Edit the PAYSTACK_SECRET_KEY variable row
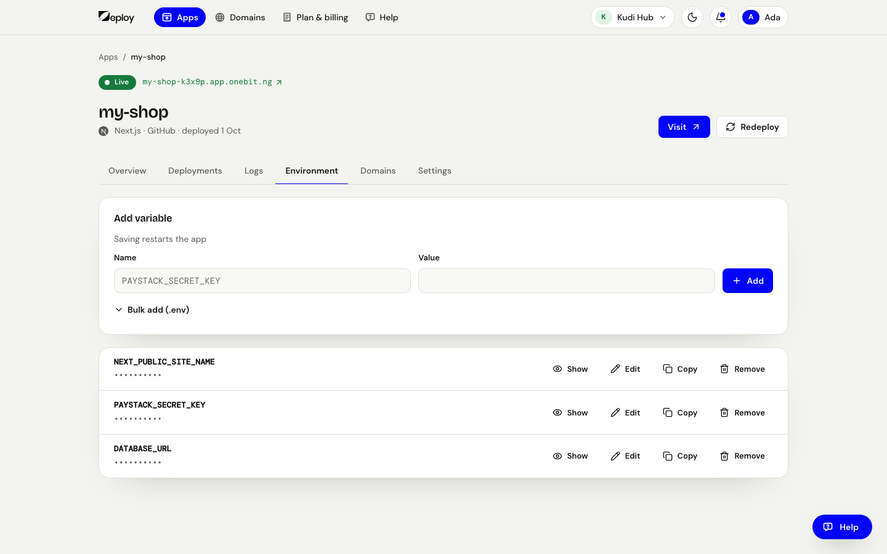The image size is (887, 554). 625,412
